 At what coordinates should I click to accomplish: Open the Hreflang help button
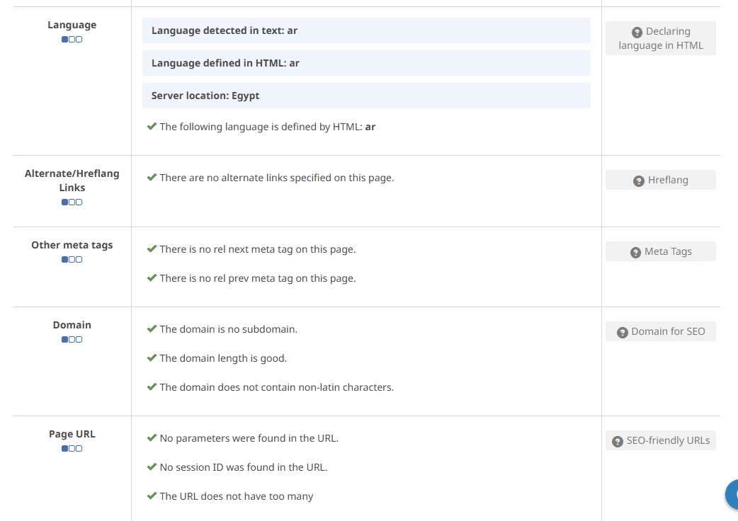click(x=660, y=180)
